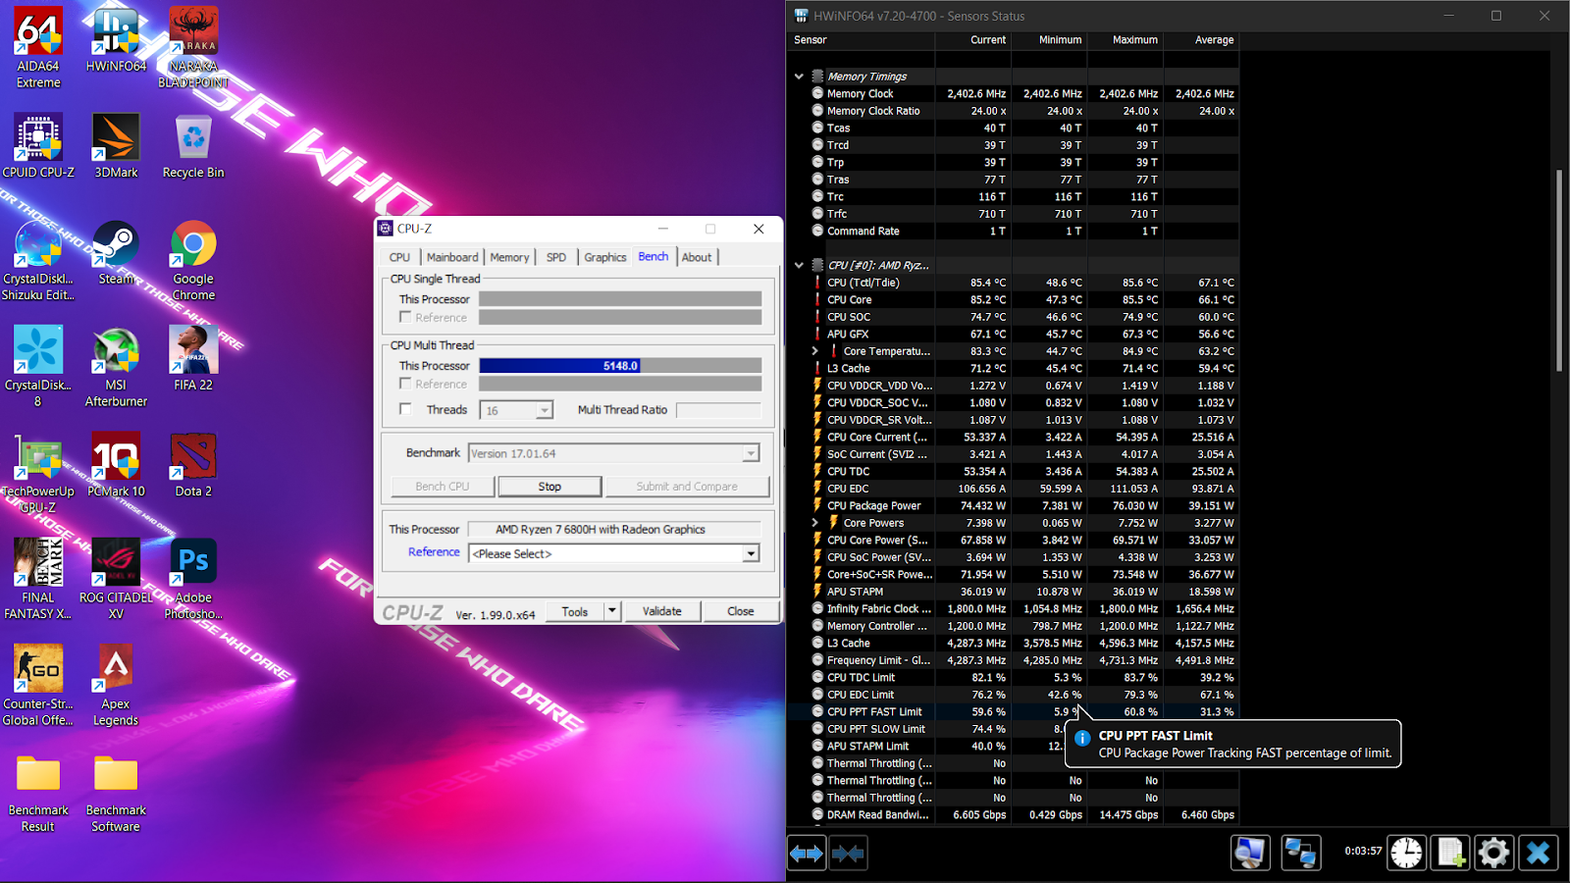Select the CPU PPT SLOW Limit row
Image resolution: width=1570 pixels, height=883 pixels.
1013,729
